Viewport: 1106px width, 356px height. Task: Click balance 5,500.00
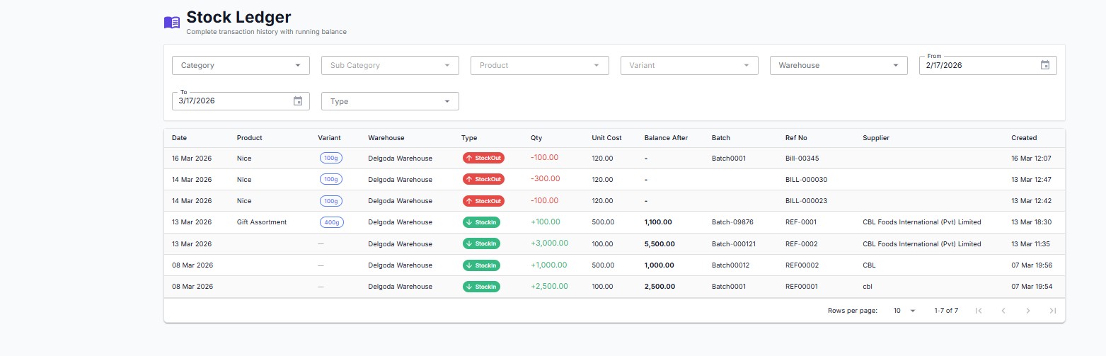click(x=659, y=244)
